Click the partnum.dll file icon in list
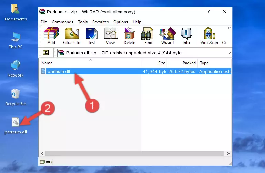 (43, 71)
